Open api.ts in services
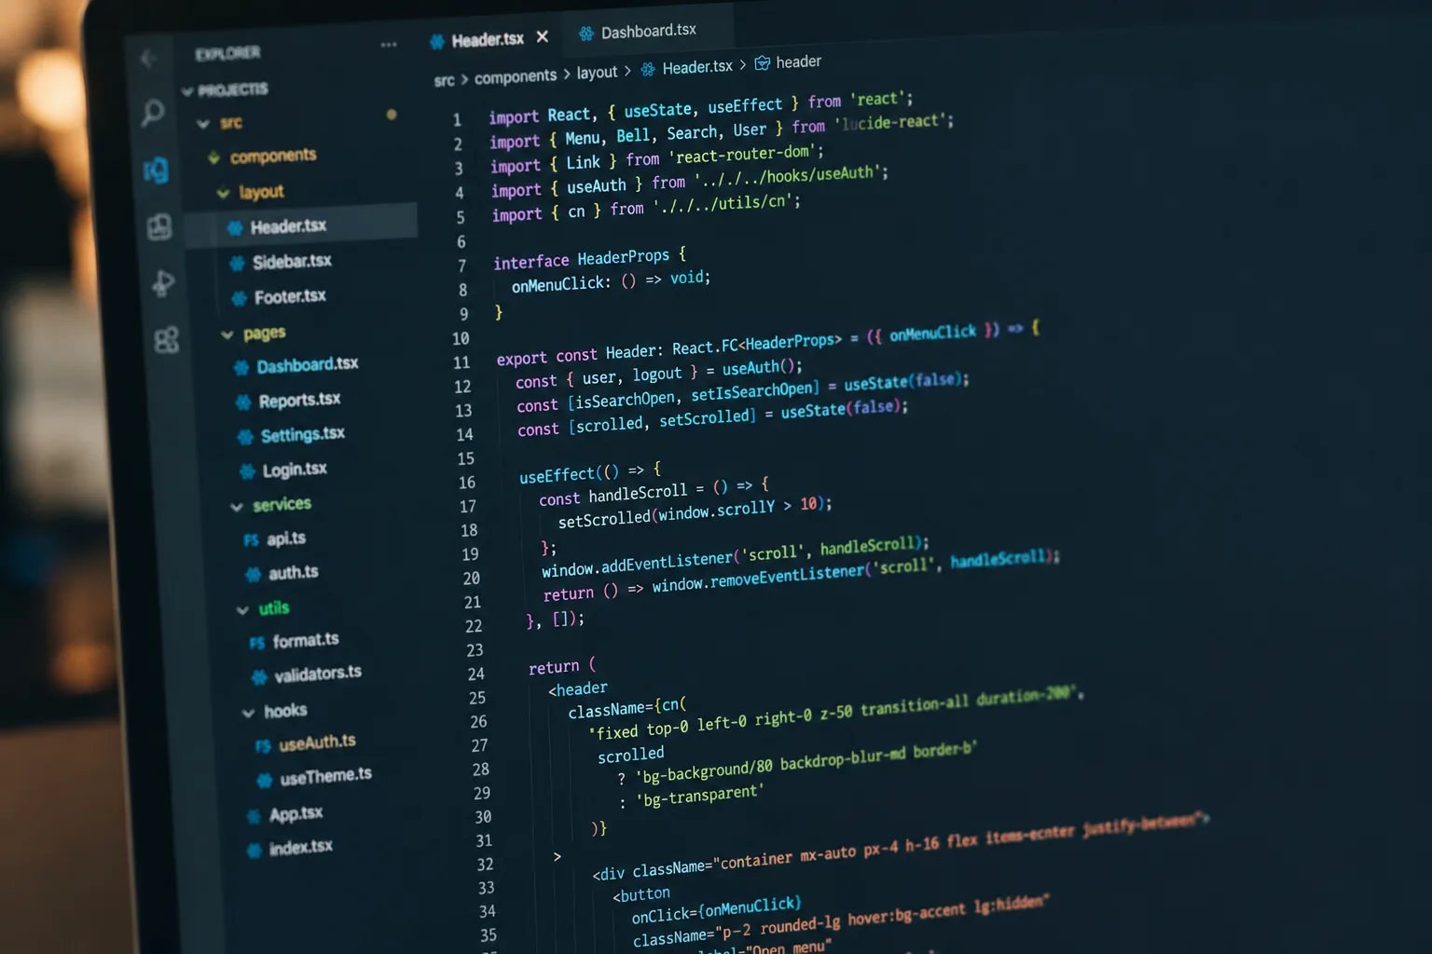Viewport: 1432px width, 954px height. [x=286, y=538]
